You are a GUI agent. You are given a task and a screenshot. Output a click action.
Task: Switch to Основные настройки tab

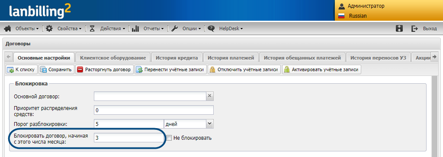click(44, 58)
